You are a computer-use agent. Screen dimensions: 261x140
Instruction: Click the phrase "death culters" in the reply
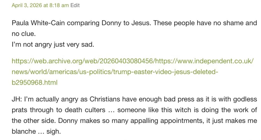point(87,110)
